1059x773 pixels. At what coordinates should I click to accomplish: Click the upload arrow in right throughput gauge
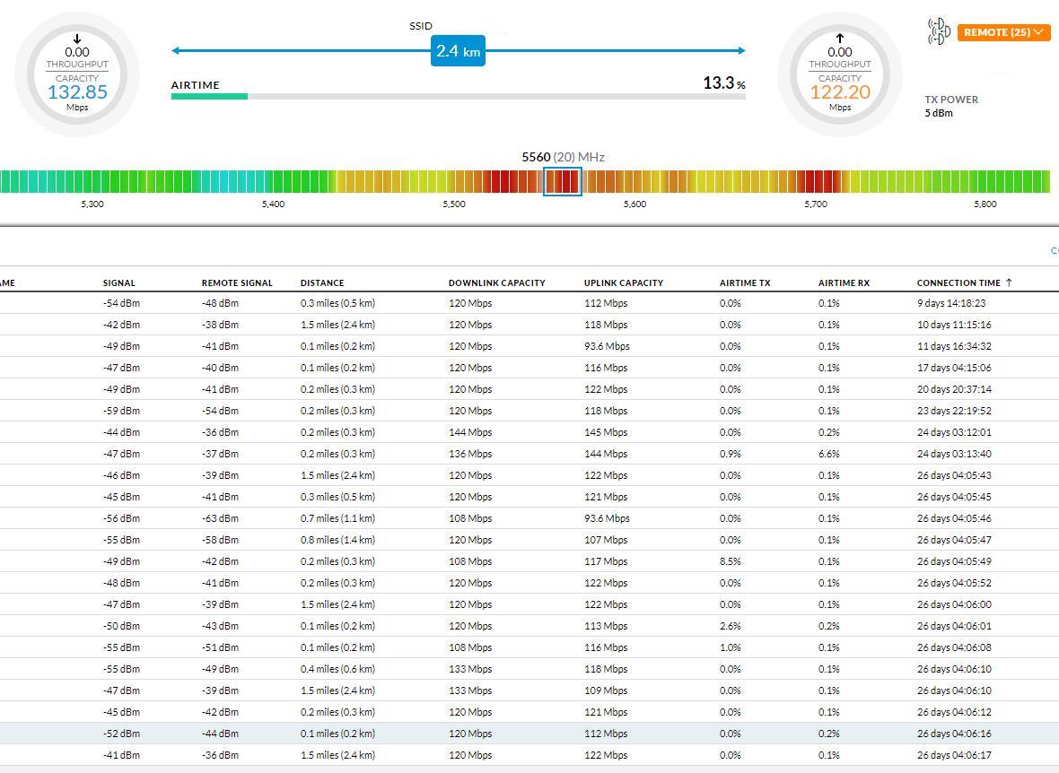[840, 39]
